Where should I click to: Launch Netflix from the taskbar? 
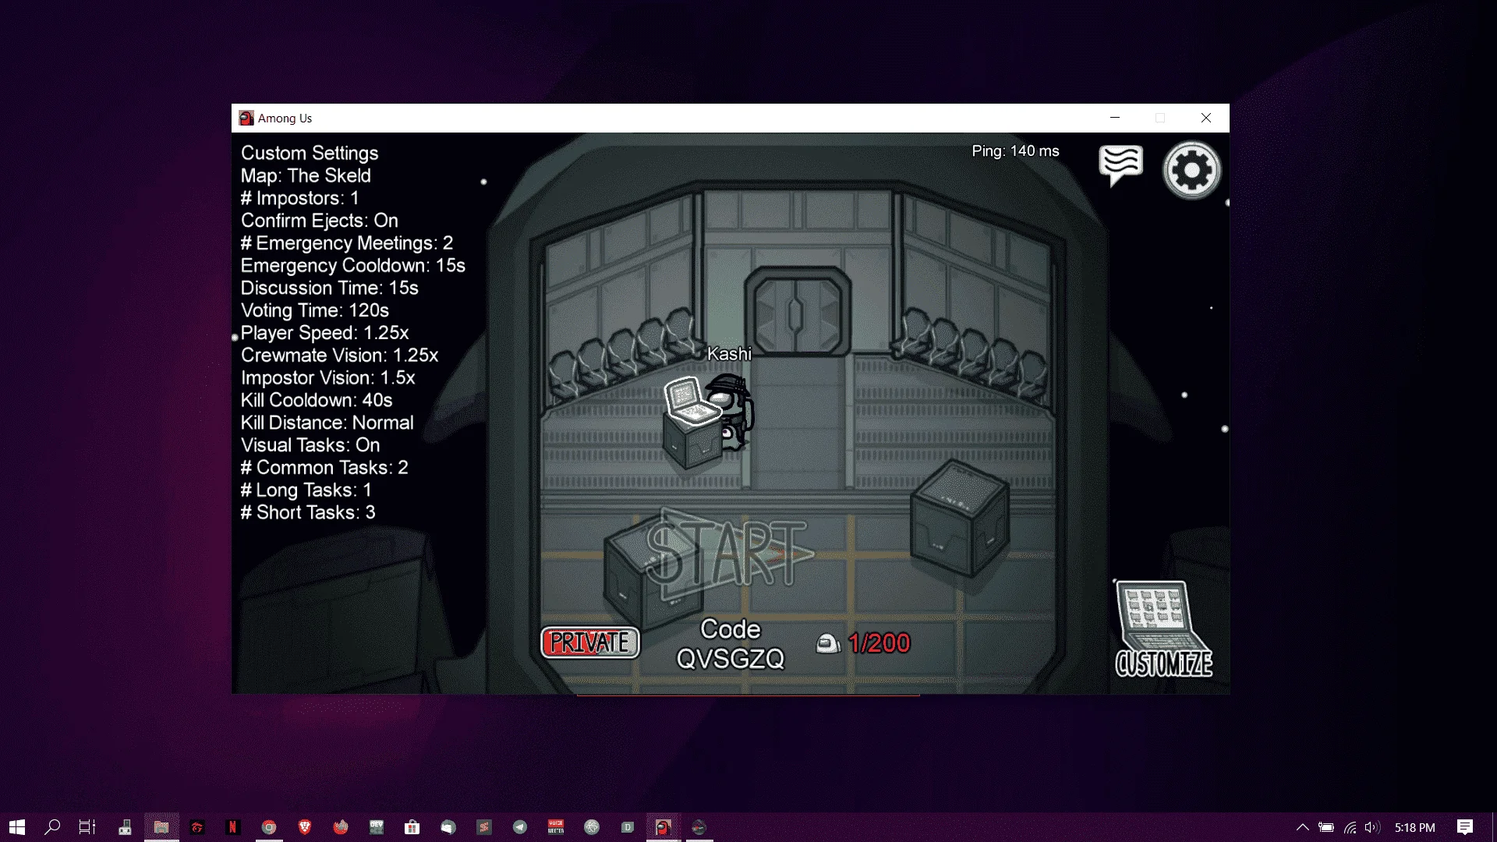(232, 827)
